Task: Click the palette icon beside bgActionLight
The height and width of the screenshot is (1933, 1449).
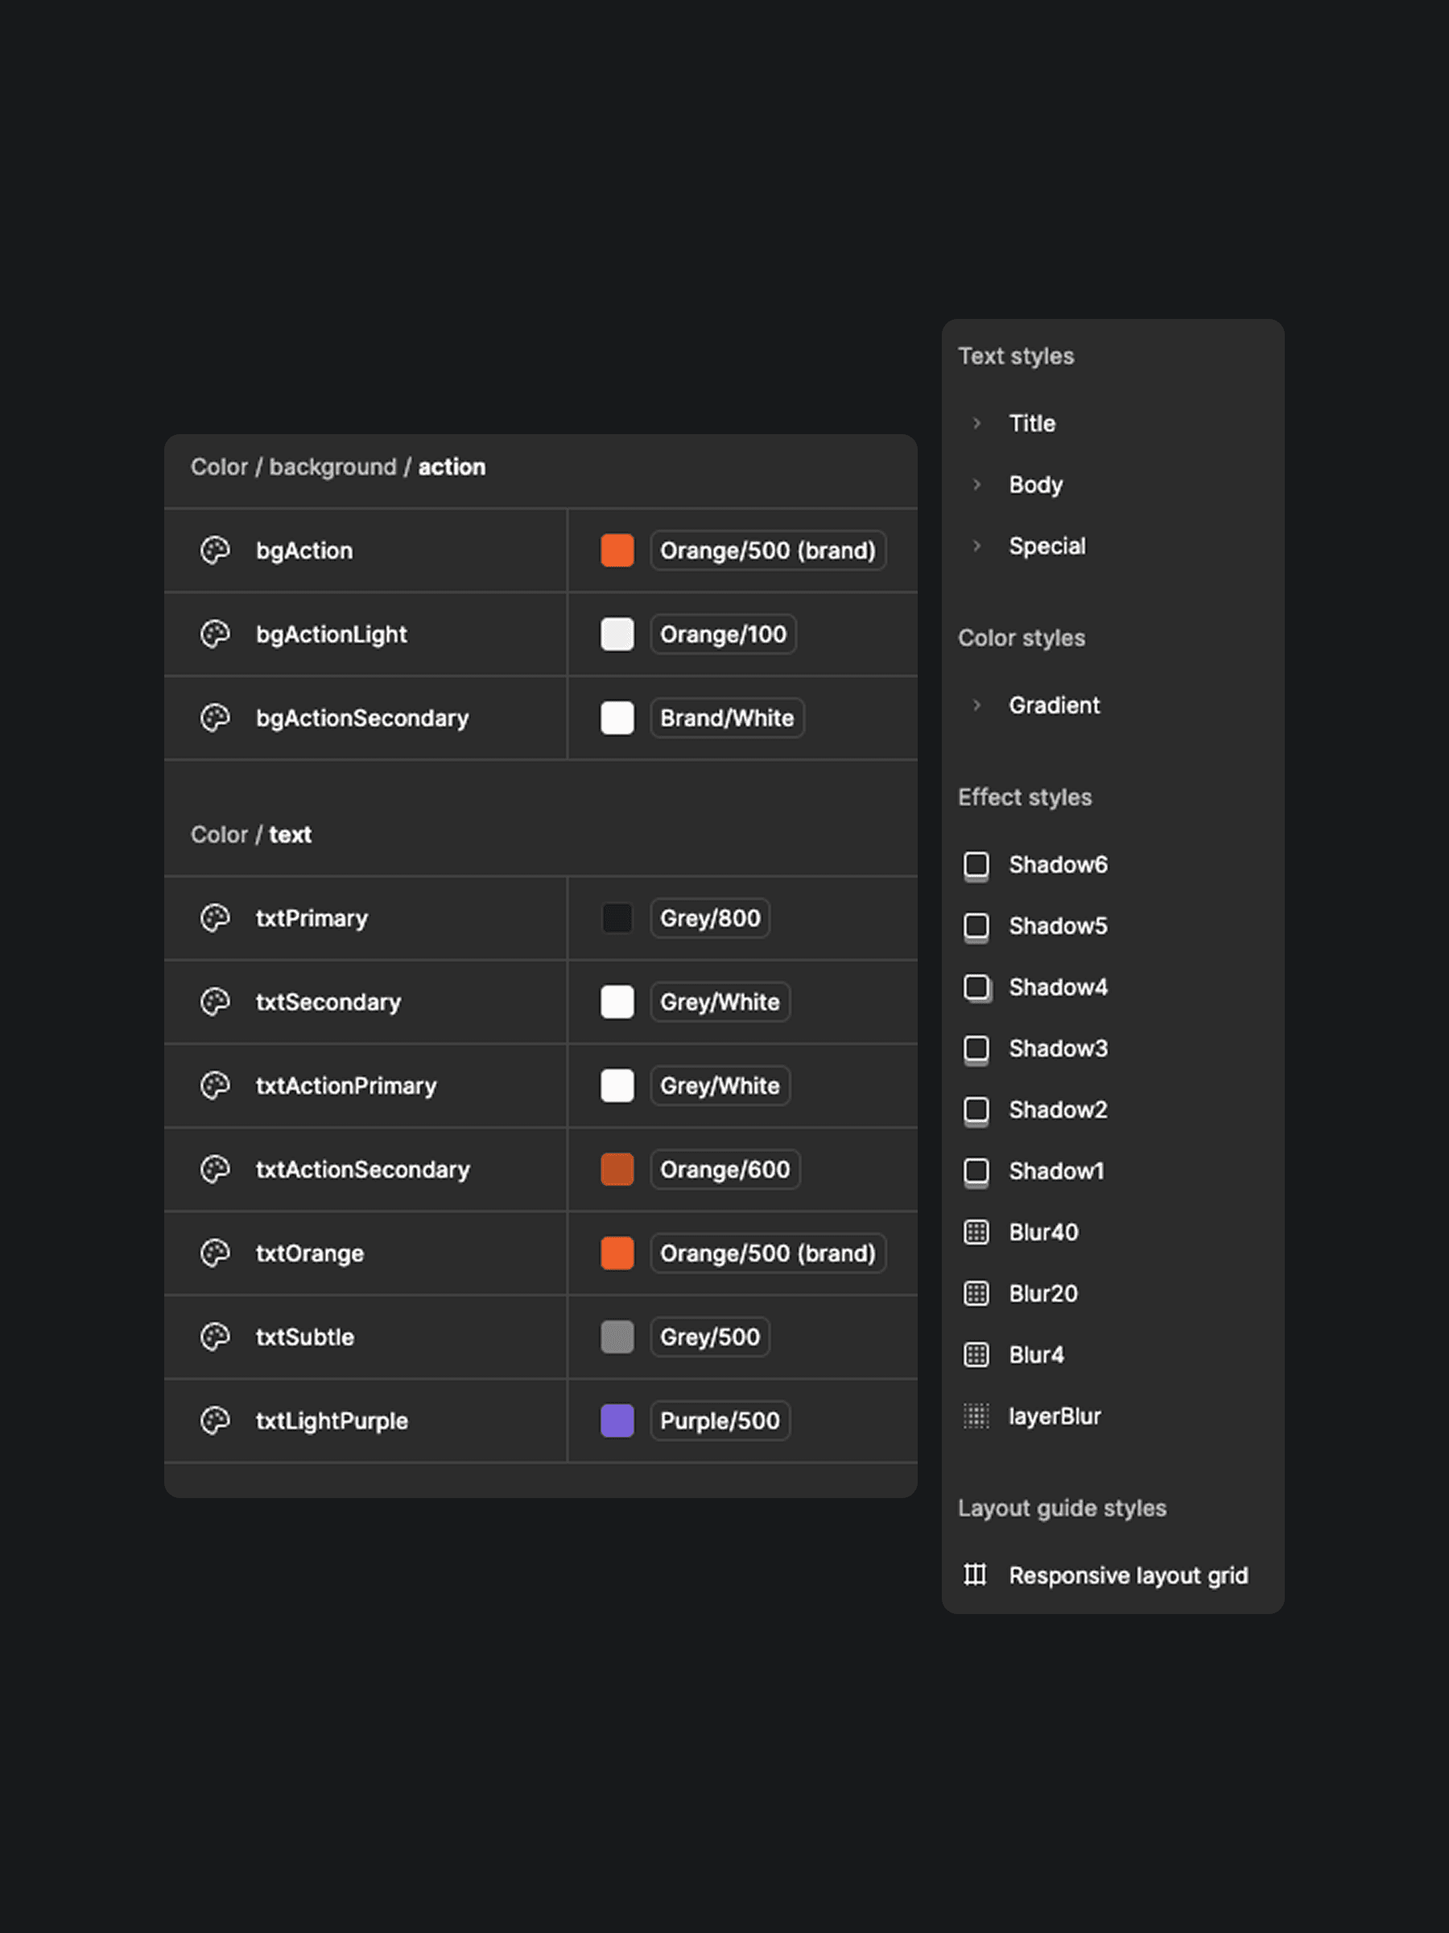Action: tap(215, 635)
